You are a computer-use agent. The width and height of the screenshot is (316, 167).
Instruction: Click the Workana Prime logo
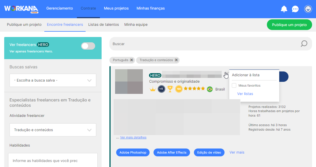(x=21, y=9)
